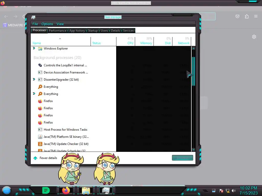Screen dimensions: 262x196
Task: Click the Firefox back navigation arrow
Action: pyautogui.click(x=6, y=17)
